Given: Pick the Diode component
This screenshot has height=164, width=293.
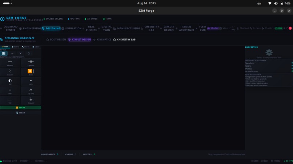Looking at the screenshot, I should (31, 72).
